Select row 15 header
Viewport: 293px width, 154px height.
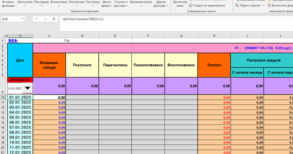point(3,123)
